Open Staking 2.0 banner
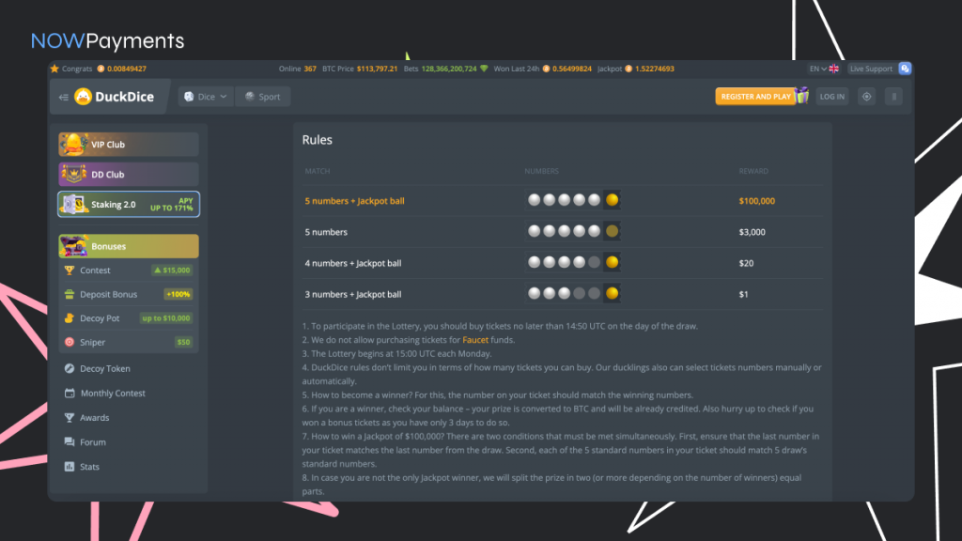This screenshot has height=541, width=962. coord(128,204)
